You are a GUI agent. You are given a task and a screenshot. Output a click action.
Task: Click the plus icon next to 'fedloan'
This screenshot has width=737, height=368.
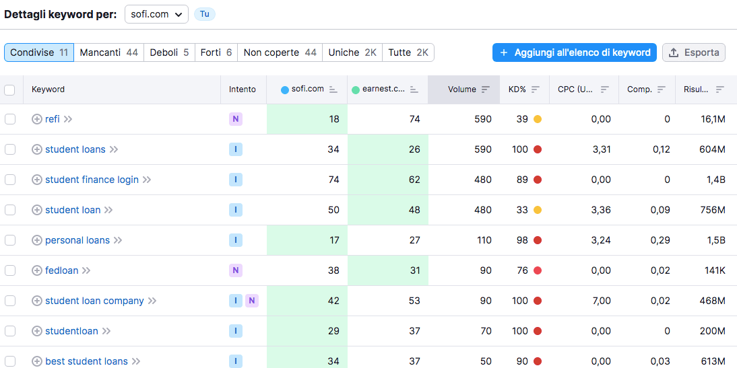(x=37, y=270)
